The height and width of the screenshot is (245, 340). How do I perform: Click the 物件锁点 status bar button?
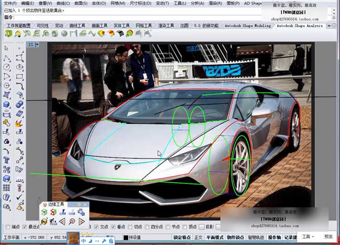tap(235, 237)
